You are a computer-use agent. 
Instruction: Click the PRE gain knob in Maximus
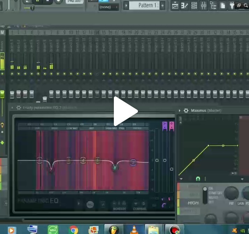(232, 193)
